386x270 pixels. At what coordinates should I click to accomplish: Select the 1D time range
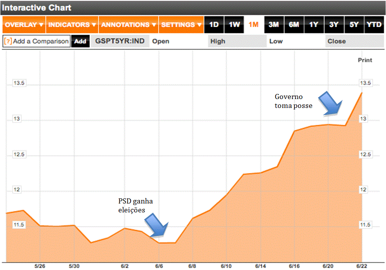click(x=214, y=25)
